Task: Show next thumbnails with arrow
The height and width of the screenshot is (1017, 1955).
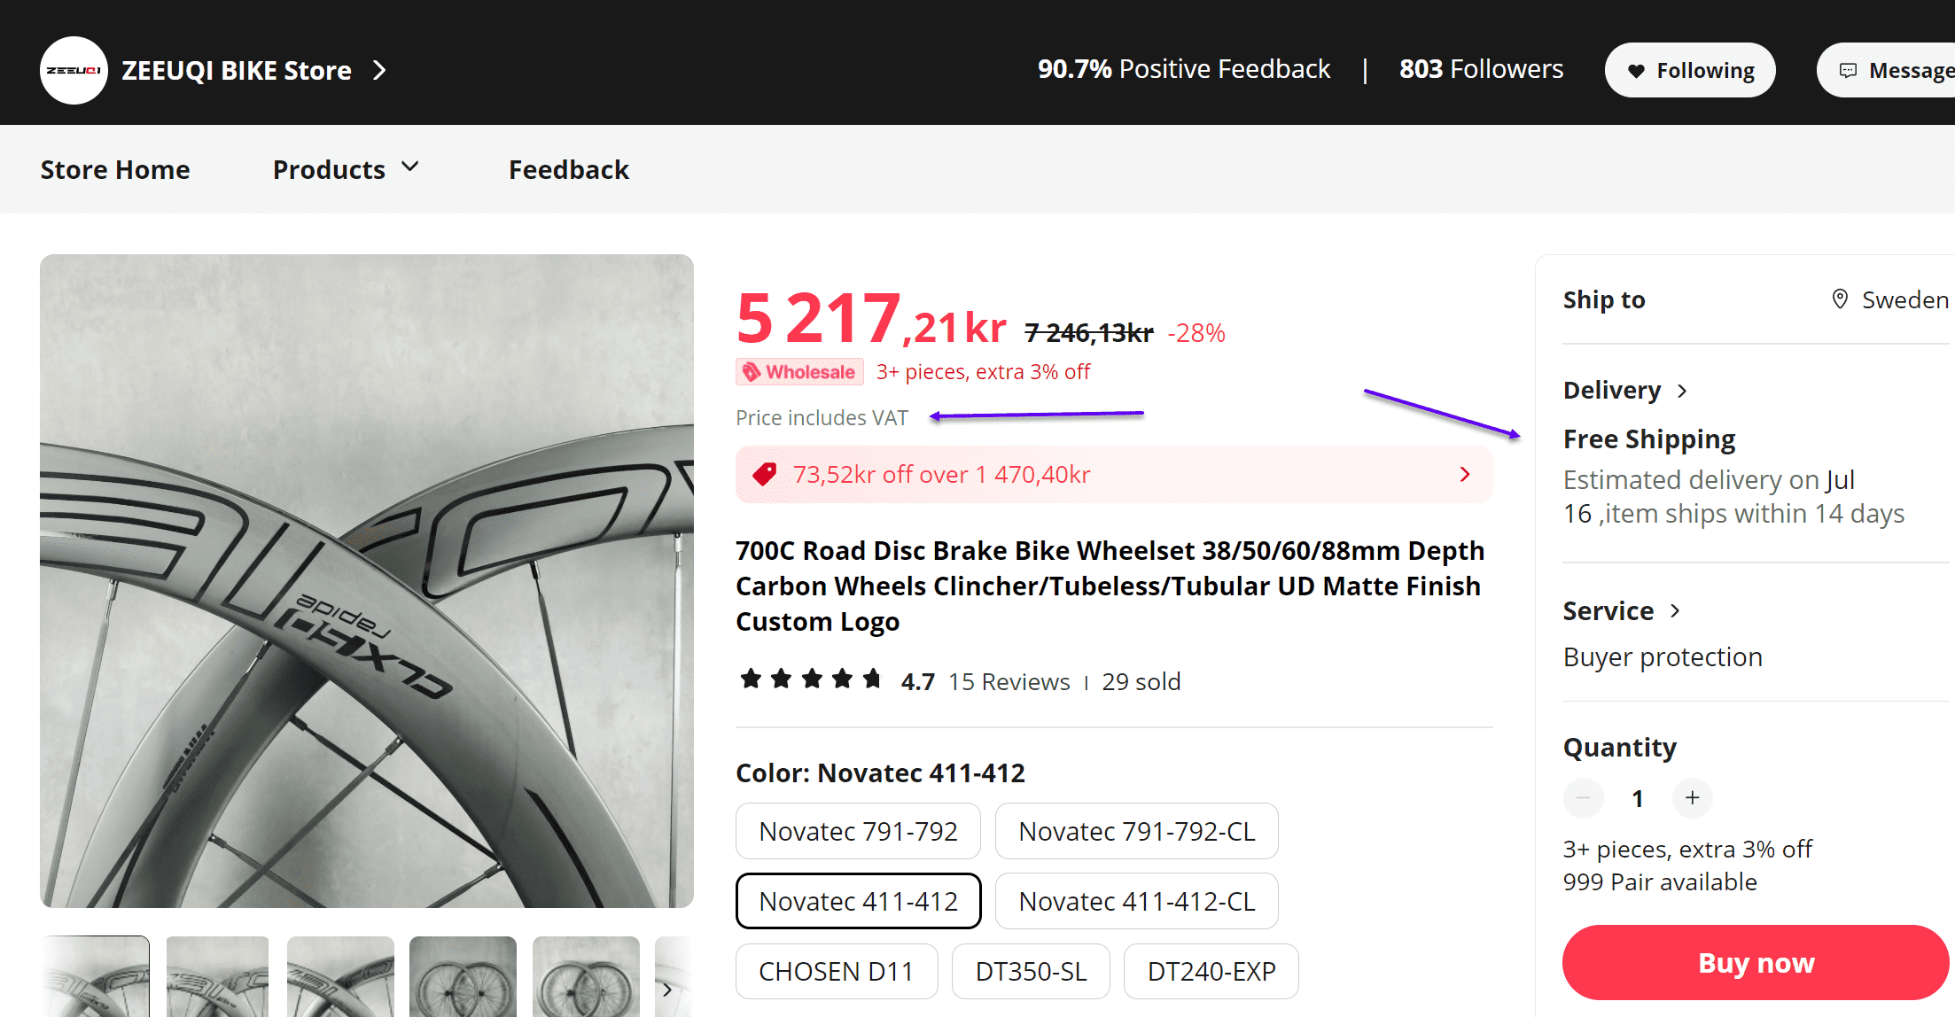Action: tap(667, 990)
